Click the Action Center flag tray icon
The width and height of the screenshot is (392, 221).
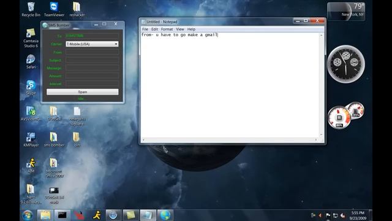(x=328, y=215)
